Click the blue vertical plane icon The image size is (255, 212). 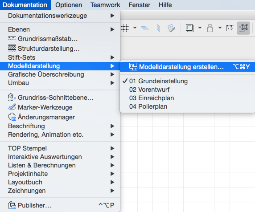[158, 28]
